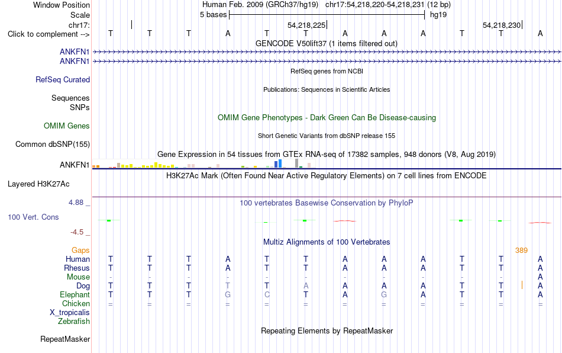Click the Scale label
This screenshot has height=353, width=562.
pos(80,15)
